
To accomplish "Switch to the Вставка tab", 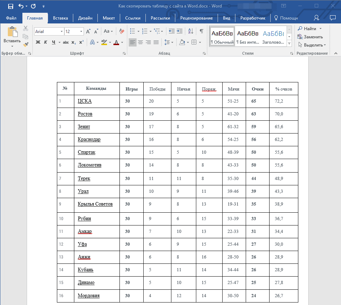I will pos(60,18).
